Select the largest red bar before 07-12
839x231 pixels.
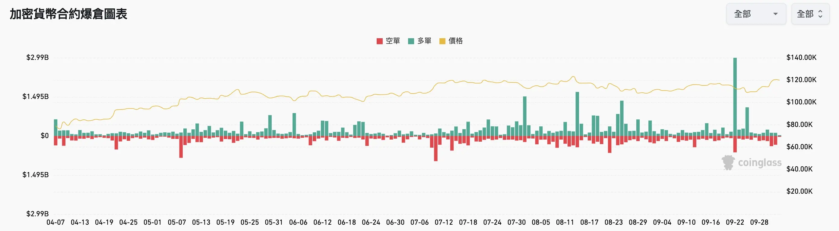point(436,149)
